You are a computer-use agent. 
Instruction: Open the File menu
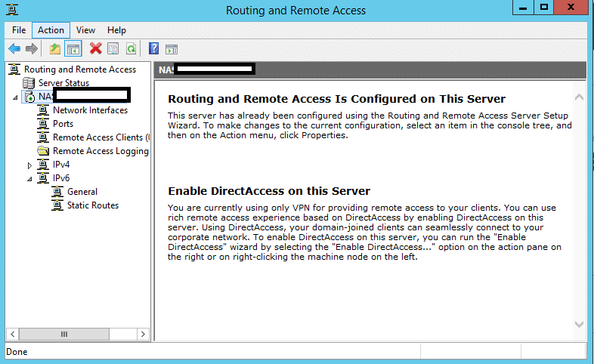[19, 30]
